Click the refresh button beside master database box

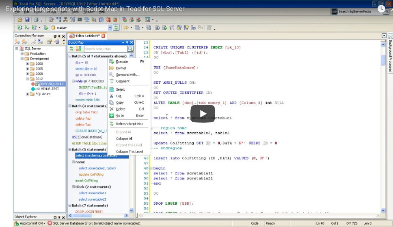tap(116, 28)
